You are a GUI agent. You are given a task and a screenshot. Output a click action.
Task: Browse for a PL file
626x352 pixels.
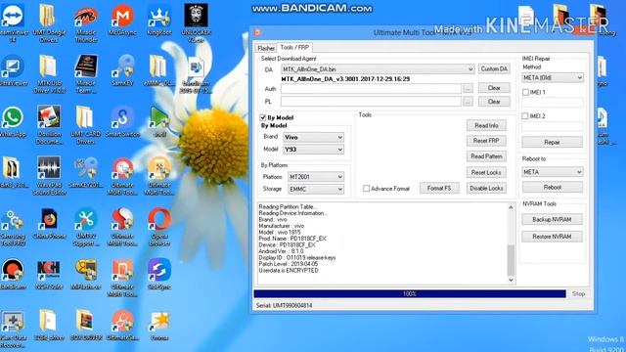(x=468, y=102)
